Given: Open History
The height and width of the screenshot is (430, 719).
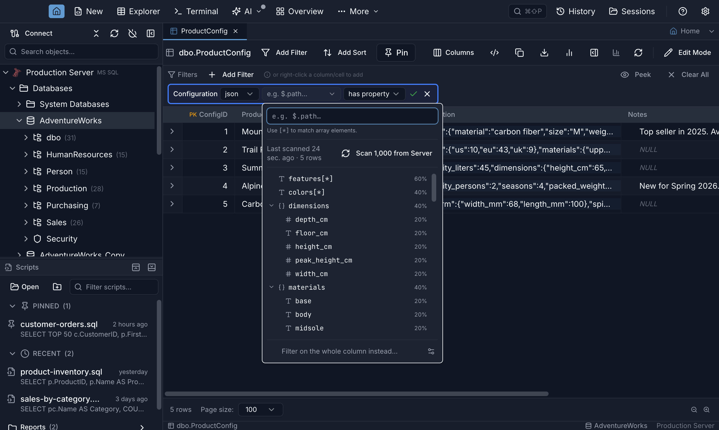Looking at the screenshot, I should (x=575, y=11).
